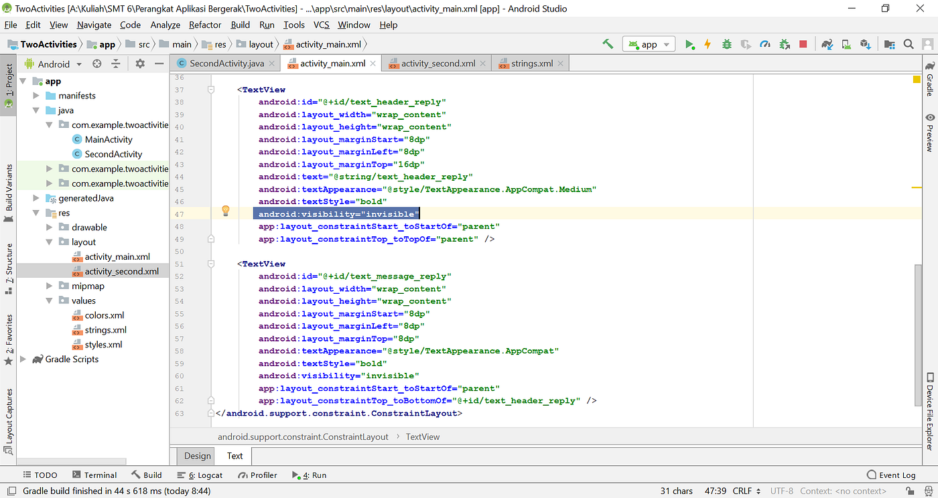The image size is (938, 498).
Task: Stop the running app with red square
Action: coord(803,44)
